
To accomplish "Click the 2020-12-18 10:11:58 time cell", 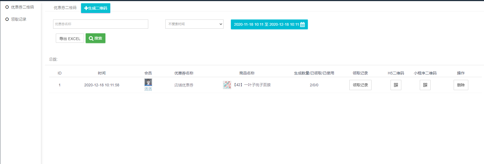I will [102, 85].
